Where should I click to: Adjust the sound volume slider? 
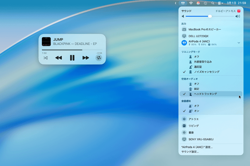[x=210, y=17]
